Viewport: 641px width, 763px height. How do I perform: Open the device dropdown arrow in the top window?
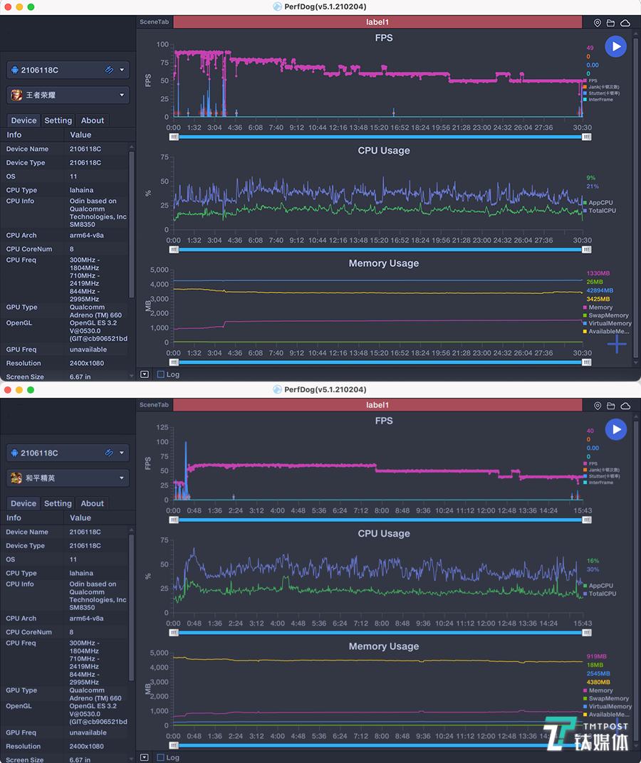coord(123,70)
